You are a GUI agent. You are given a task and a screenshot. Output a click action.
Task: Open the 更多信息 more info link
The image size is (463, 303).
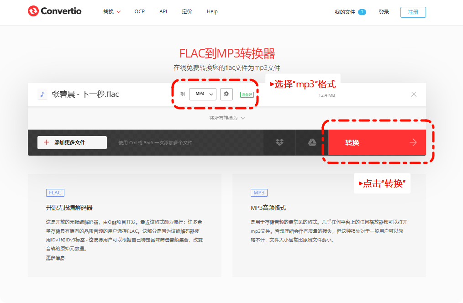click(55, 258)
